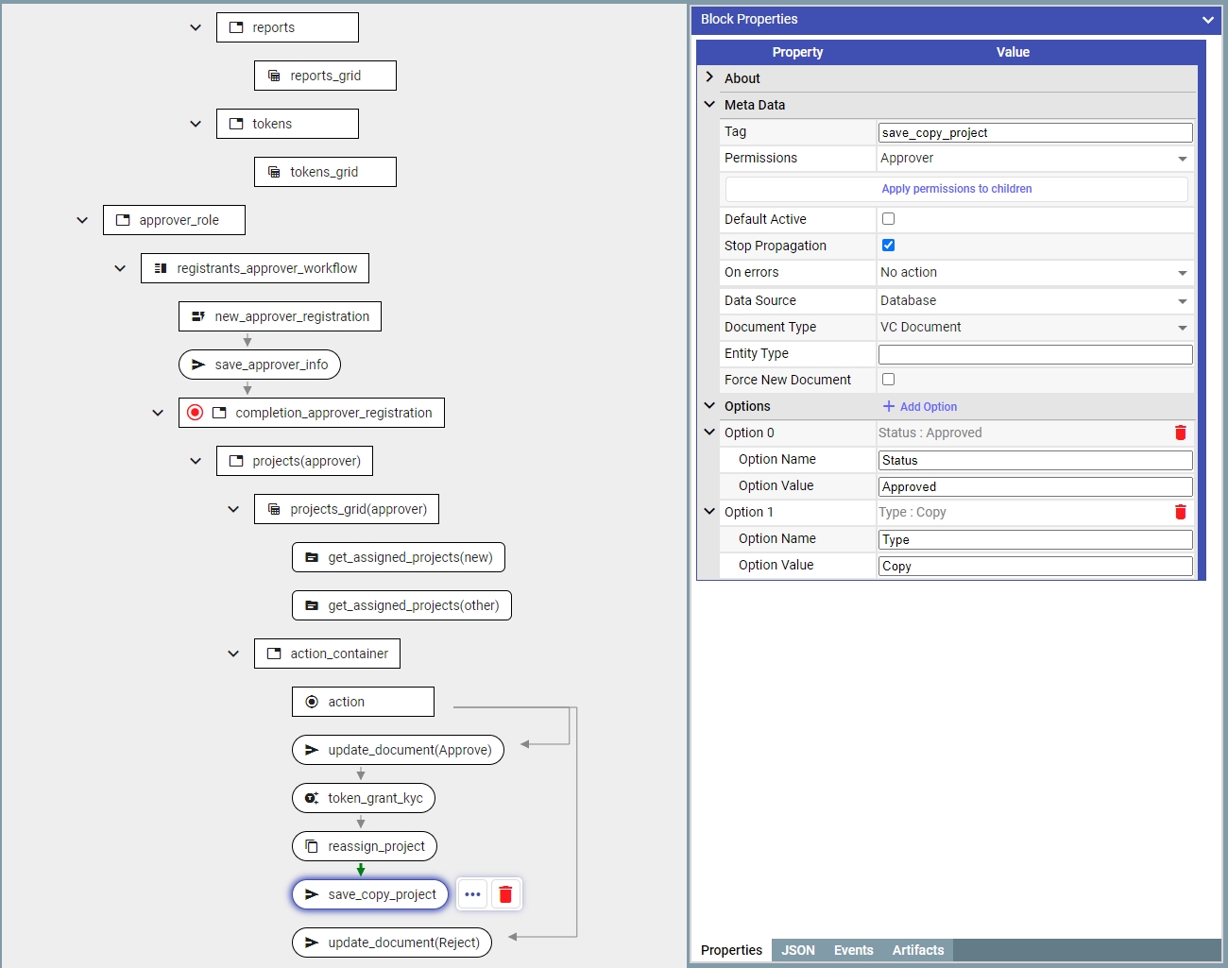Open the three-dot menu beside save_copy_project
This screenshot has width=1228, height=968.
tap(472, 894)
